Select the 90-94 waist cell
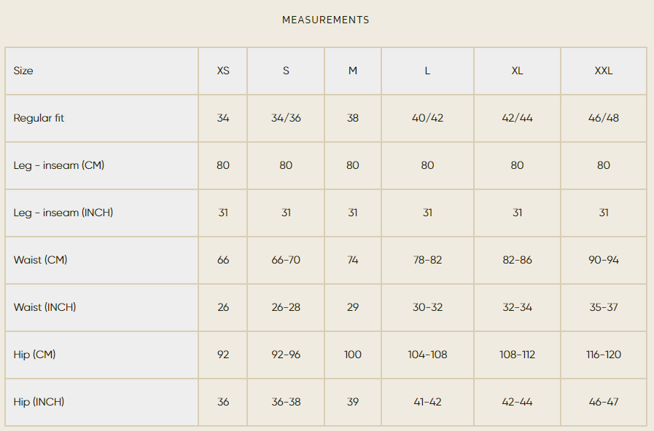654x431 pixels. pos(604,260)
